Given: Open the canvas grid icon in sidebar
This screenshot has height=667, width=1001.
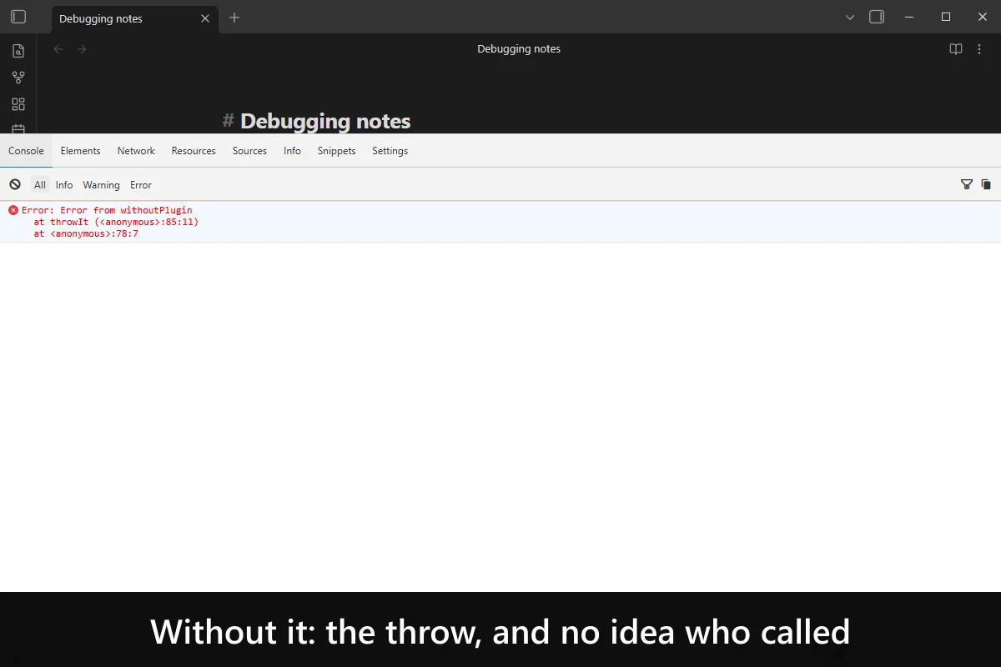Looking at the screenshot, I should 18,104.
